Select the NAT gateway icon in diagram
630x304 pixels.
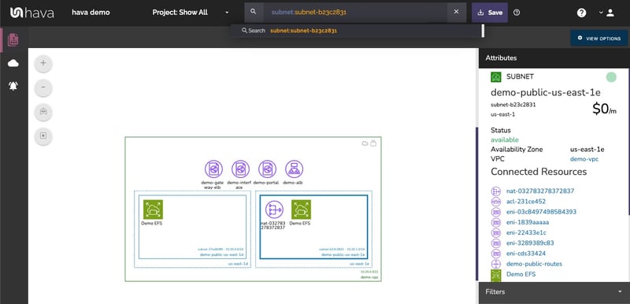pos(274,209)
